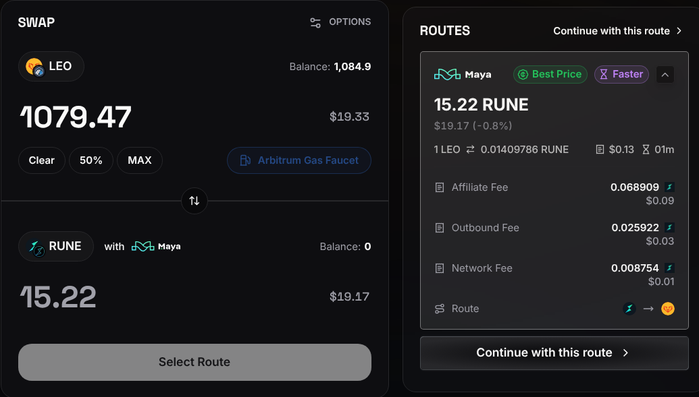
Task: Click the Clear amount button
Action: [x=42, y=160]
